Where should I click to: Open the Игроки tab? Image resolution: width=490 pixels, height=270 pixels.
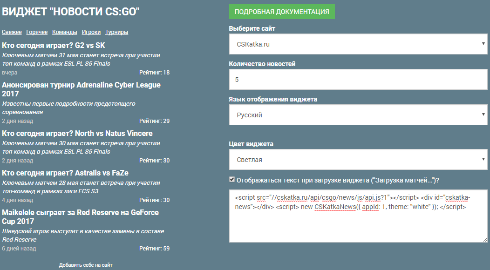click(x=91, y=32)
